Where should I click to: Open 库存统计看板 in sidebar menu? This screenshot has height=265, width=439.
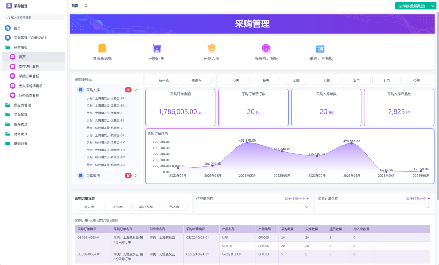[34, 66]
